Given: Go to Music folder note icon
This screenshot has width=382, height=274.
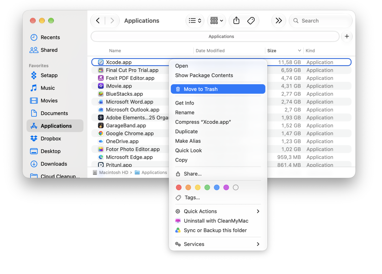Looking at the screenshot, I should pos(34,88).
